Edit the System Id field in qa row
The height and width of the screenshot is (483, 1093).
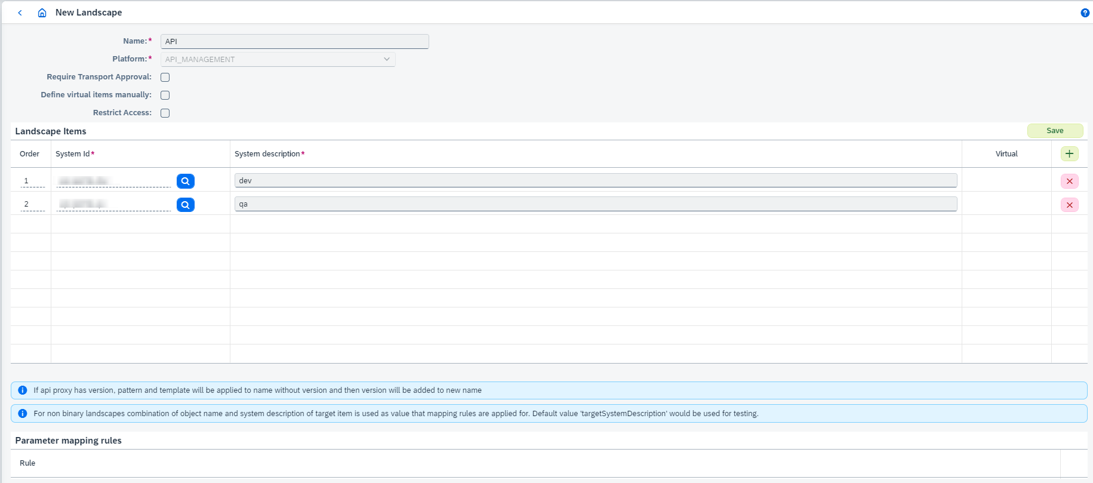tap(113, 204)
